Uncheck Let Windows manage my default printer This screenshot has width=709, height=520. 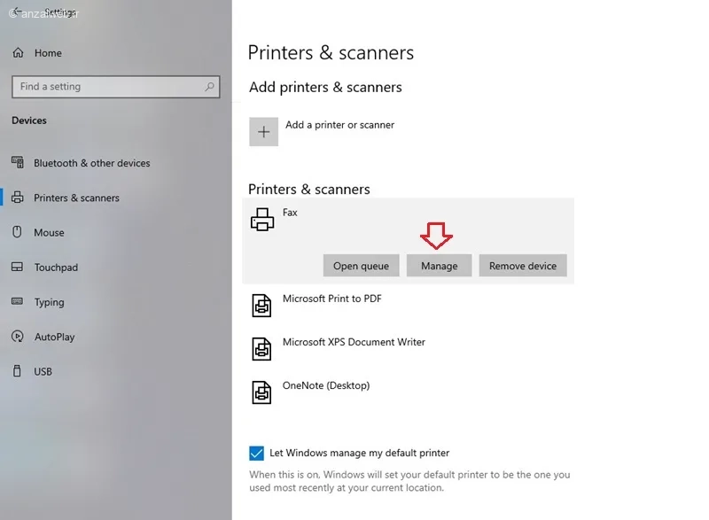coord(256,453)
